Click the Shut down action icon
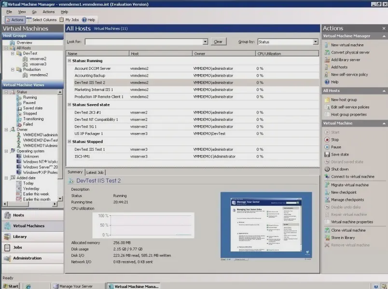 pyautogui.click(x=327, y=169)
